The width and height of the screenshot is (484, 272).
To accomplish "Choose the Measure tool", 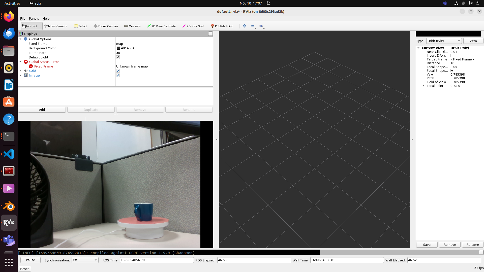I will coord(132,26).
